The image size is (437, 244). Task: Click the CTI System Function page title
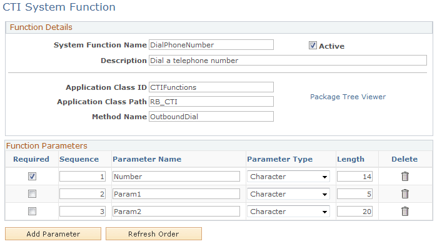pos(59,7)
